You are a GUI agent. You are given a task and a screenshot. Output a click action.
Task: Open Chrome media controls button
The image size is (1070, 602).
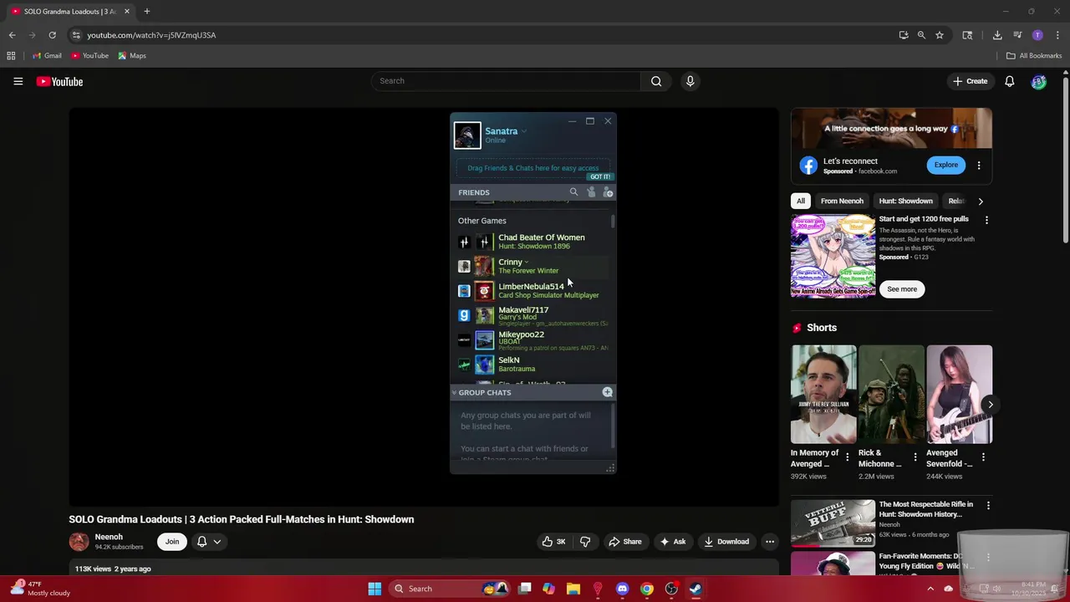pos(1017,35)
